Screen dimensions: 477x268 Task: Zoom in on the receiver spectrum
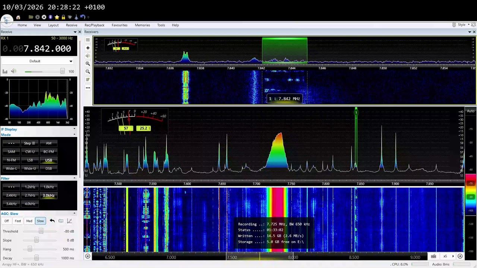pyautogui.click(x=88, y=64)
